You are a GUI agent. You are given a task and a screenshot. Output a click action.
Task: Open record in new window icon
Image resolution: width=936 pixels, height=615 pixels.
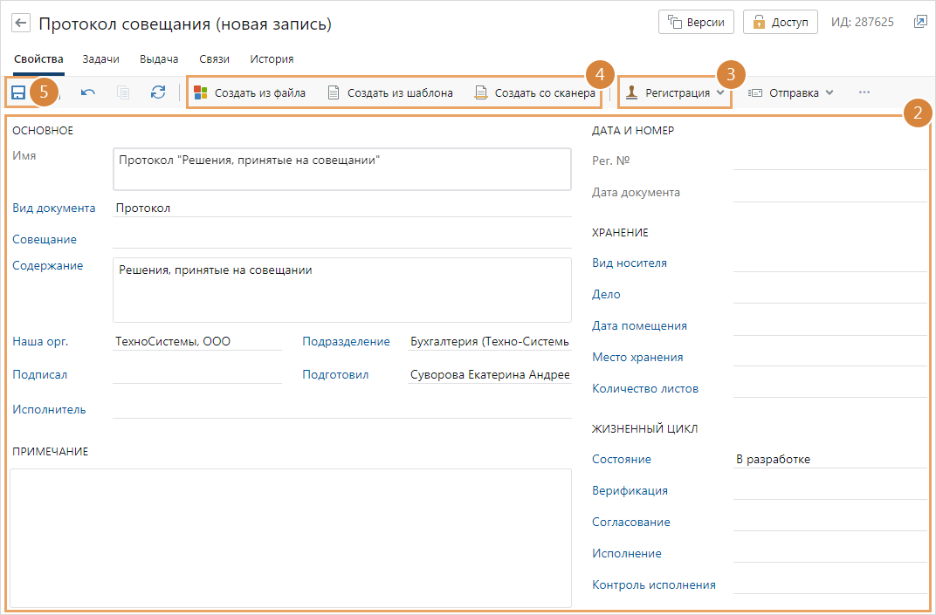[x=920, y=22]
